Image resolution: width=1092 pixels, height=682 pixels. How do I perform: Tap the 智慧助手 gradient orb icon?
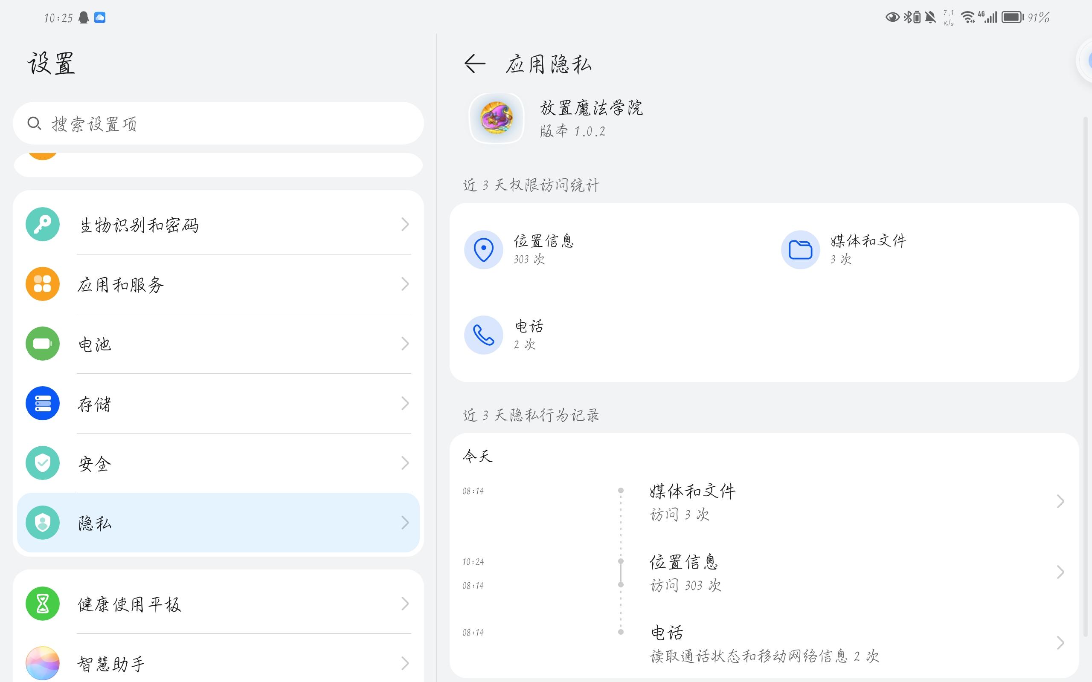pyautogui.click(x=42, y=663)
